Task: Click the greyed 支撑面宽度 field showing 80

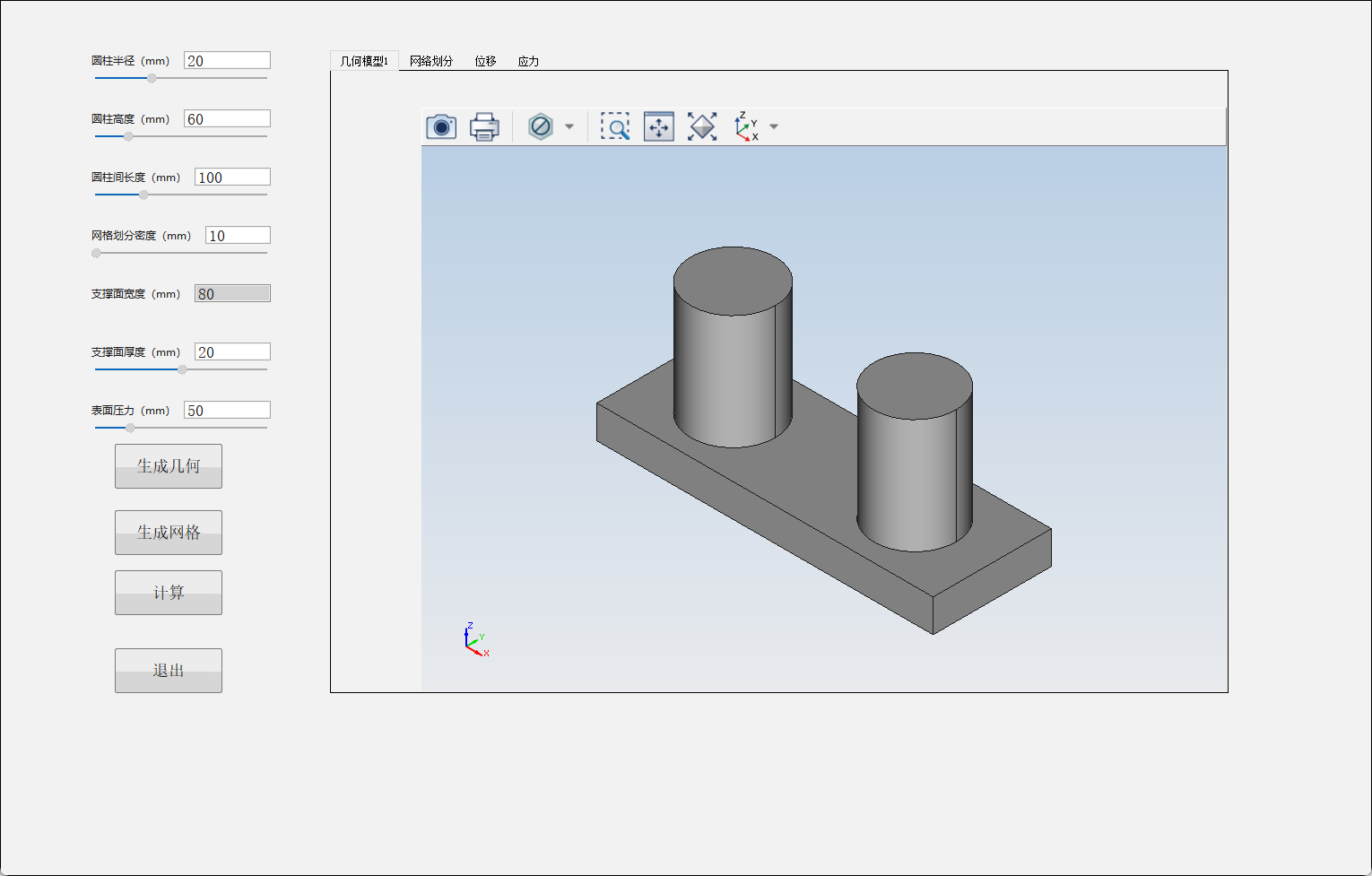Action: [232, 293]
